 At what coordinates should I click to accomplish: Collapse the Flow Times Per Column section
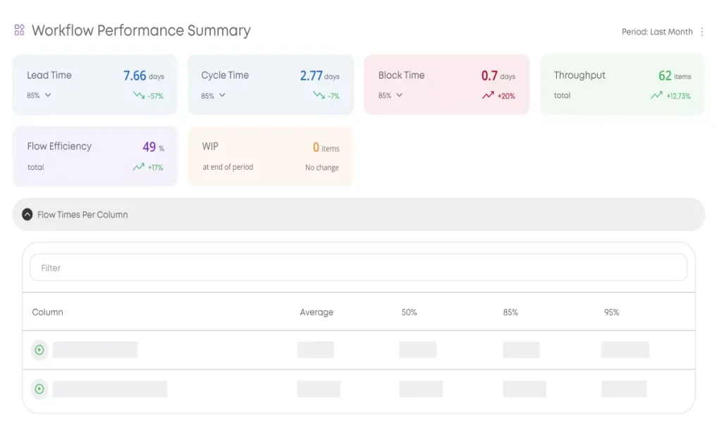point(27,215)
